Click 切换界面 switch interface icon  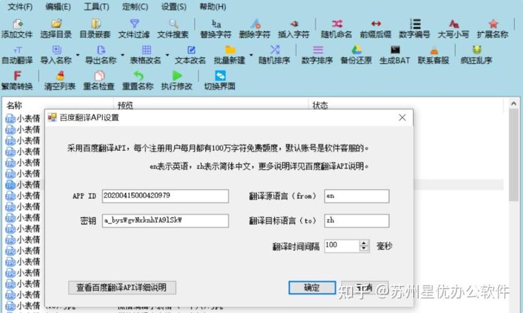[x=220, y=81]
